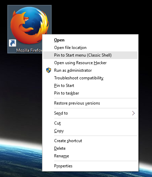Click Pin to Start menu (Classic Shell)

(90, 55)
